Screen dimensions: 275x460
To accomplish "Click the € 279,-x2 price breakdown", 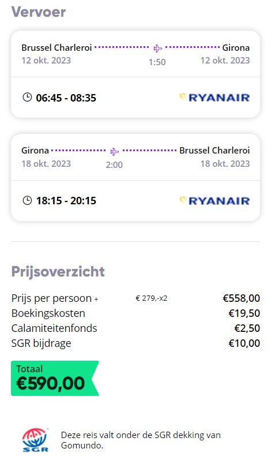I will [151, 298].
